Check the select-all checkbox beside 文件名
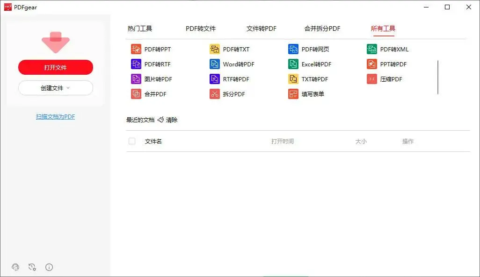 (x=132, y=141)
